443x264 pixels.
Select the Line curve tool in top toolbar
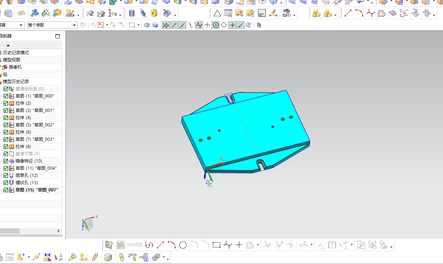348,13
